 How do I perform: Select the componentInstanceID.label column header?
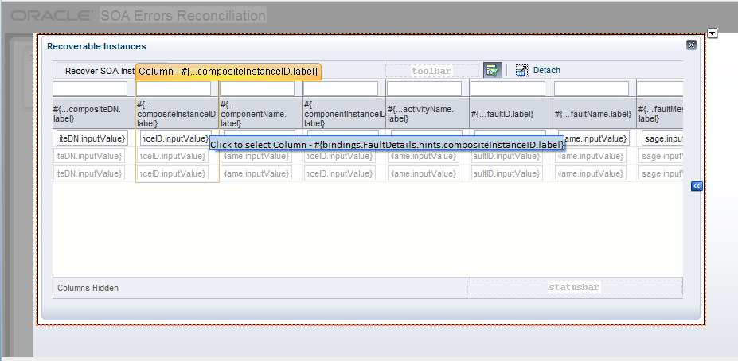[x=344, y=113]
